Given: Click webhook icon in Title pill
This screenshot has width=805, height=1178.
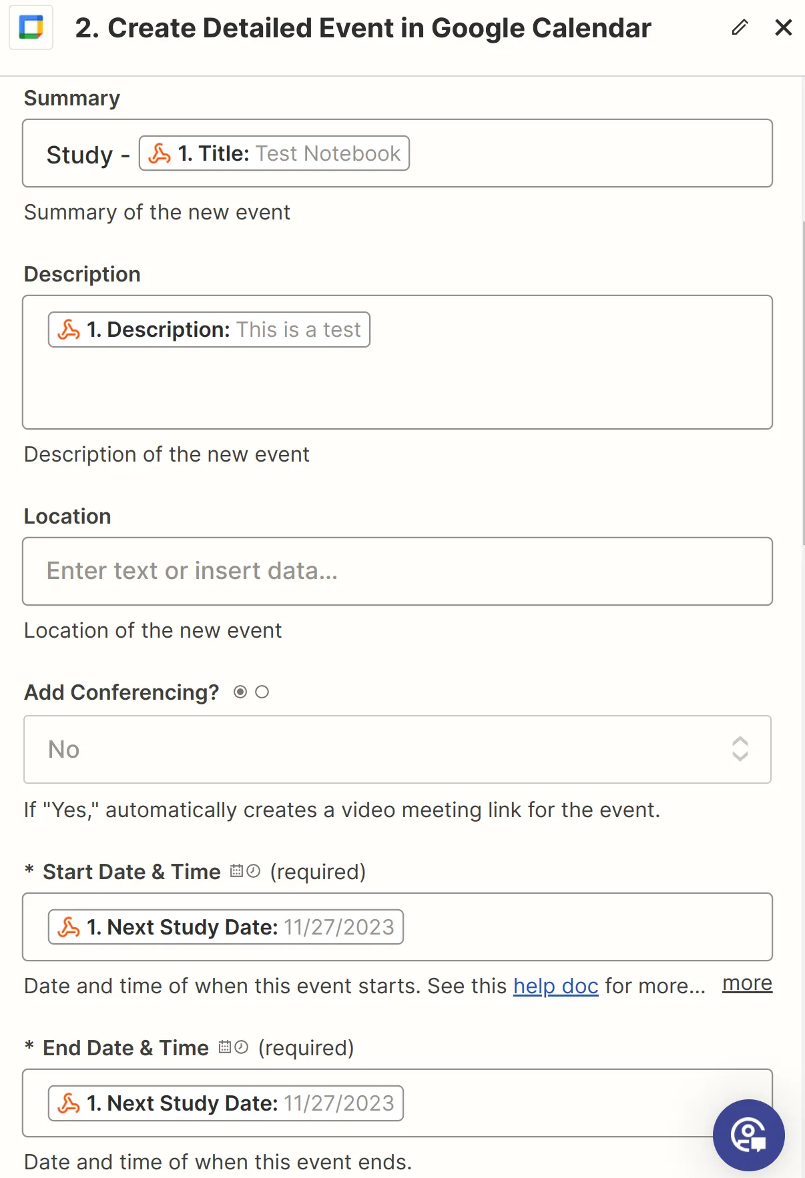Looking at the screenshot, I should coord(160,153).
